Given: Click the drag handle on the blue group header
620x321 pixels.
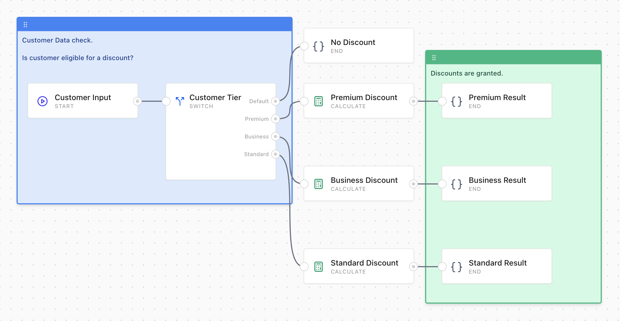Looking at the screenshot, I should click(26, 24).
